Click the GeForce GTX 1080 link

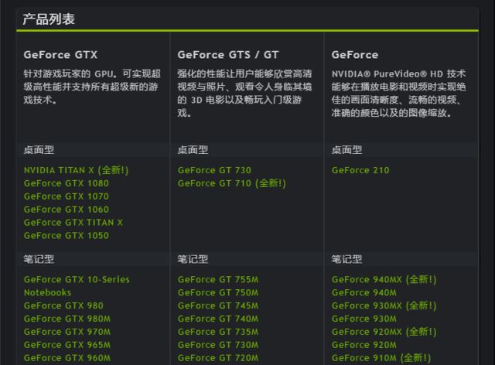coord(66,183)
